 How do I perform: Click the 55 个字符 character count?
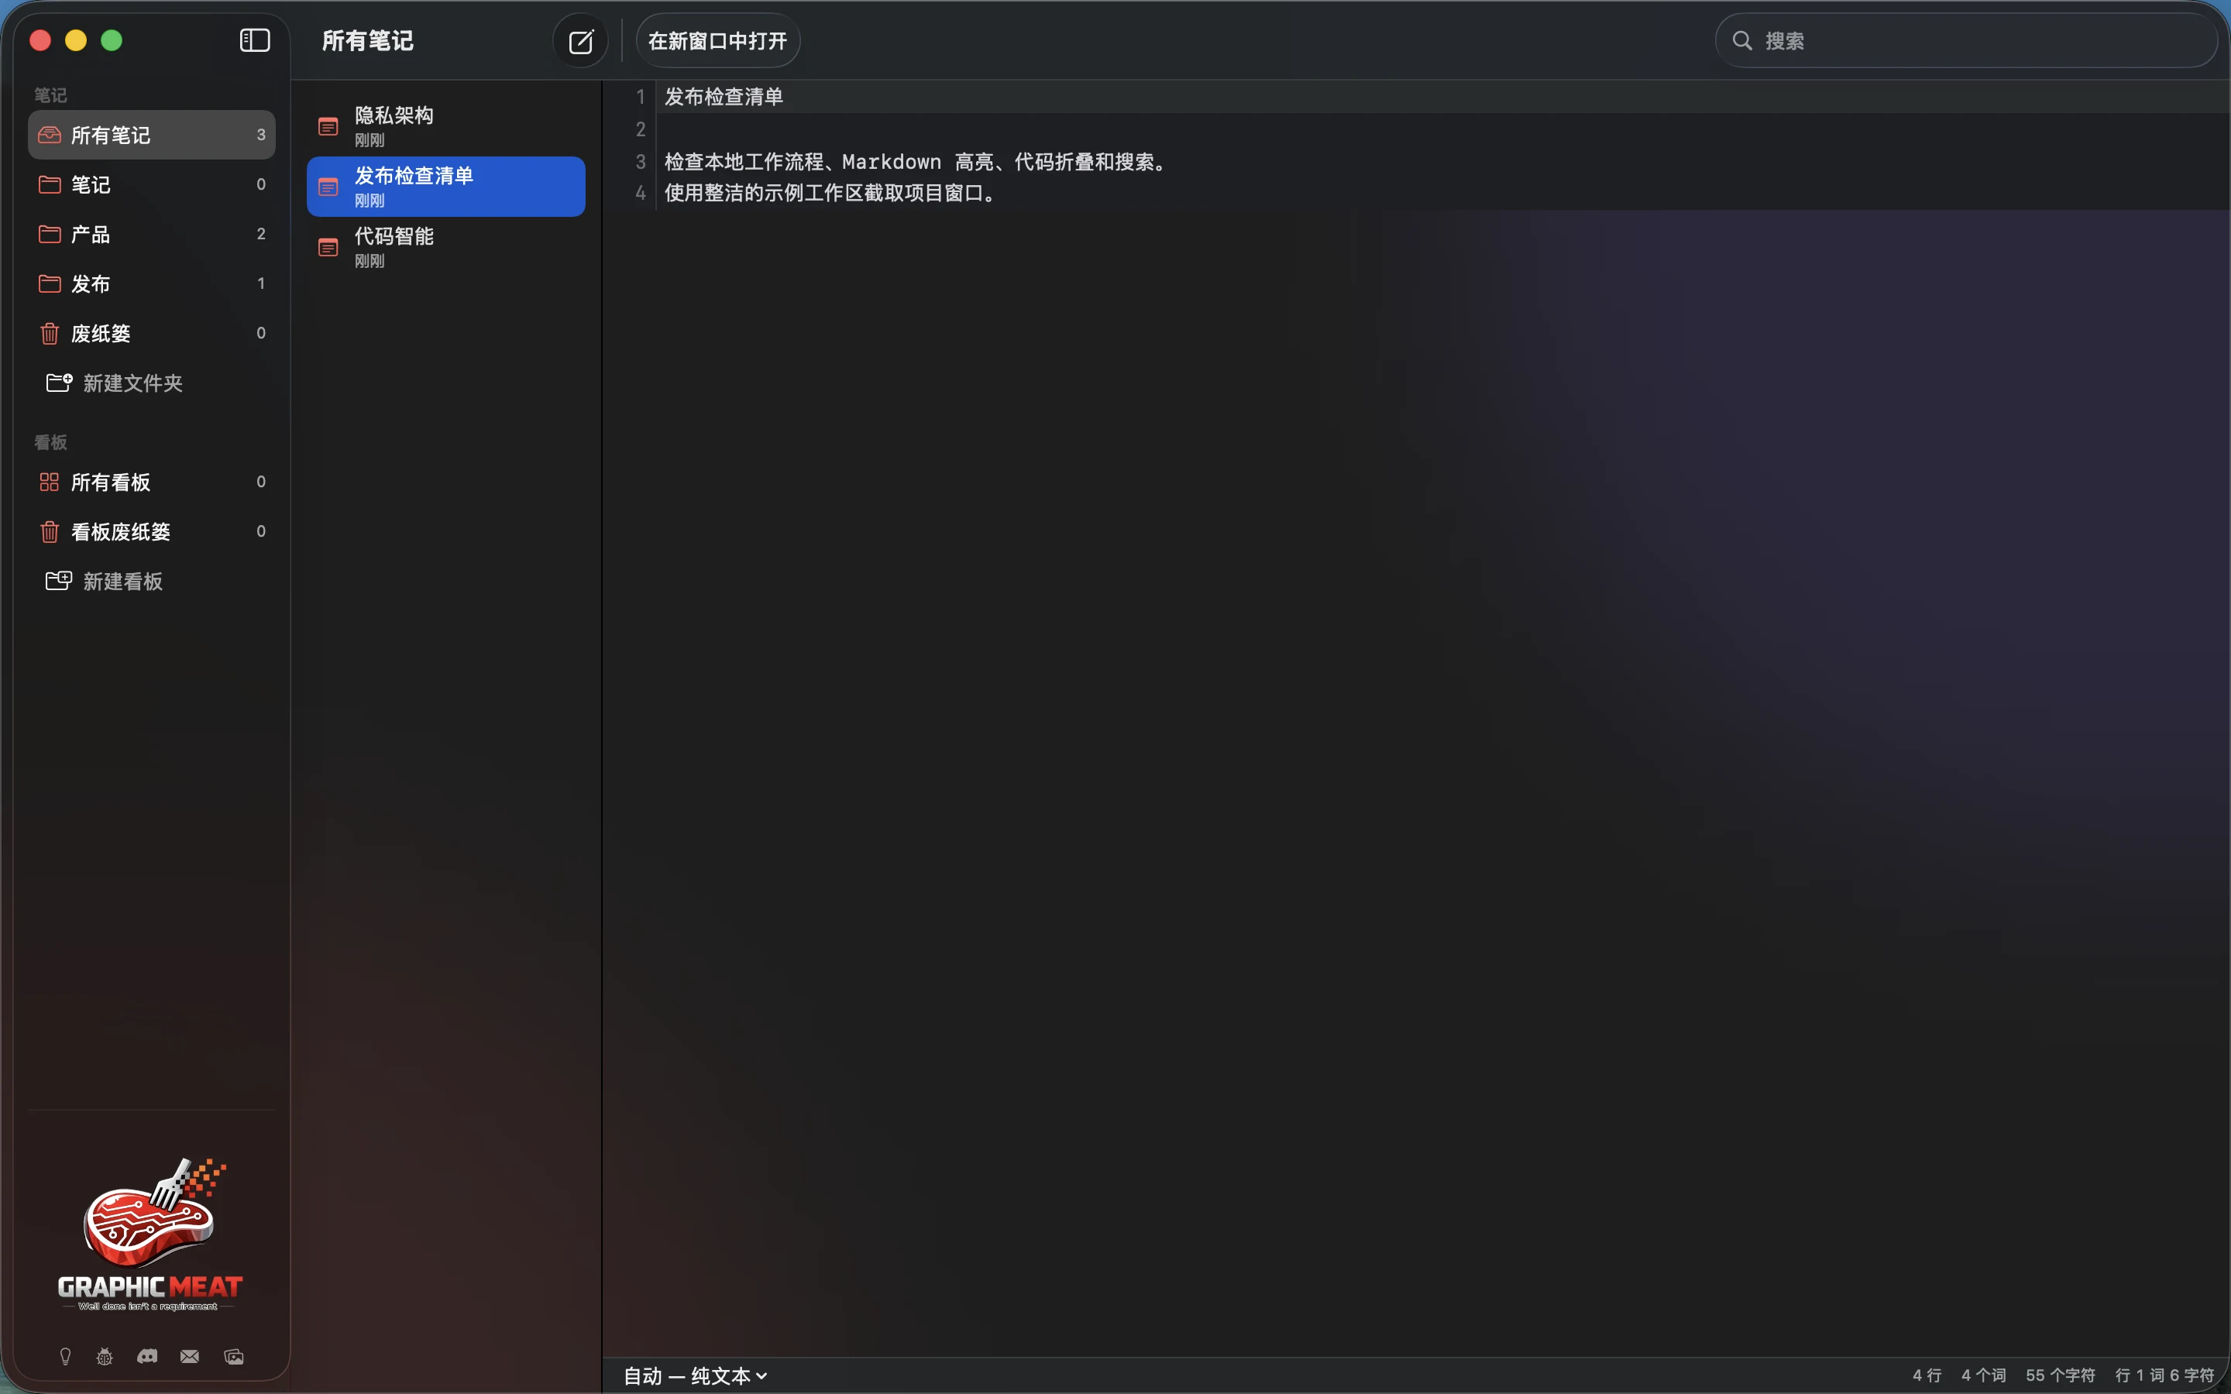(x=2061, y=1375)
